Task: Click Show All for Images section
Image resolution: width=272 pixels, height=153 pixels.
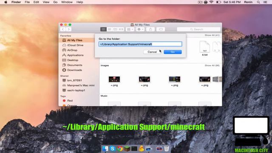Action: coord(212,65)
